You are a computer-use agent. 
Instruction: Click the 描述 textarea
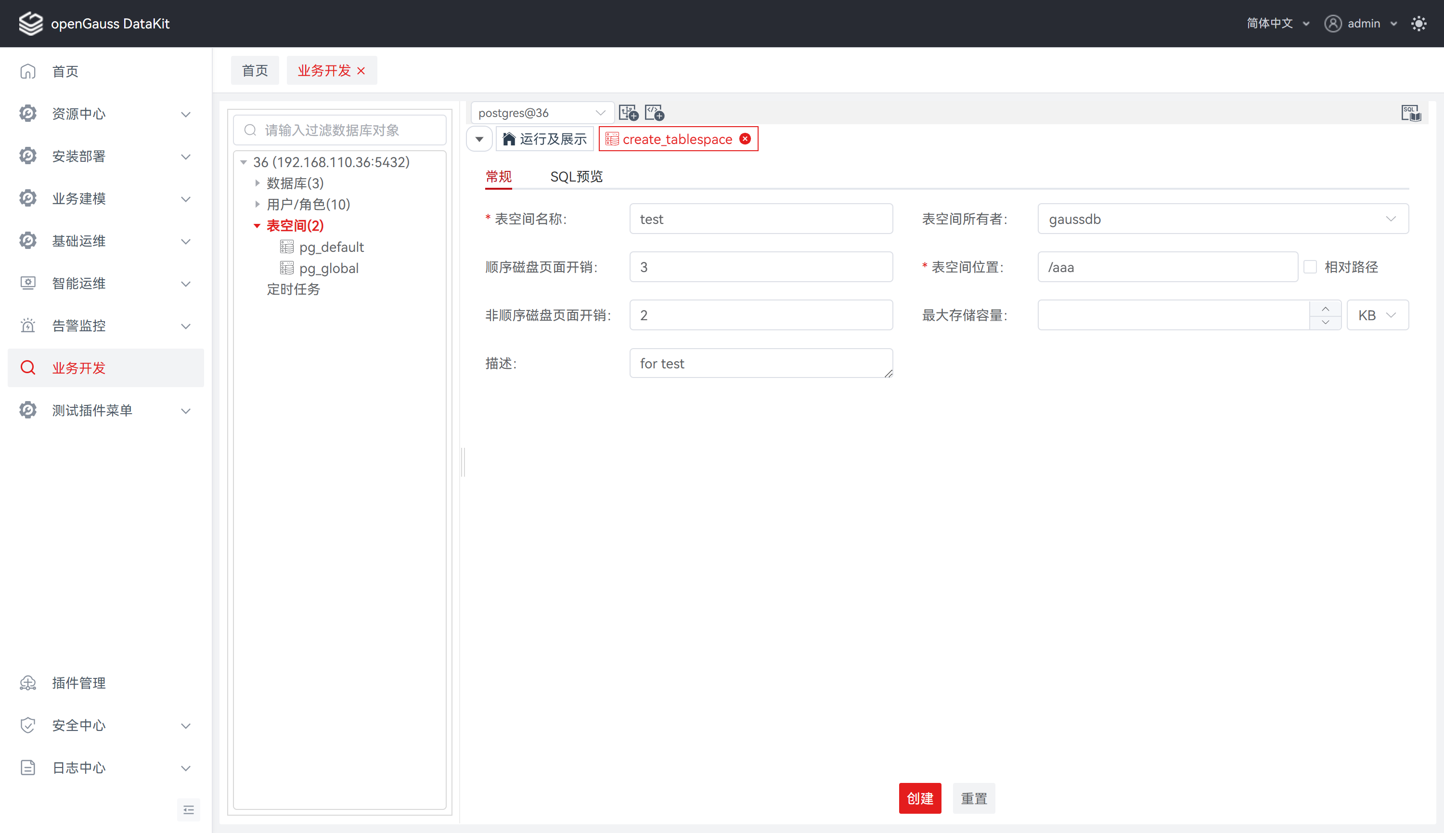pos(761,363)
